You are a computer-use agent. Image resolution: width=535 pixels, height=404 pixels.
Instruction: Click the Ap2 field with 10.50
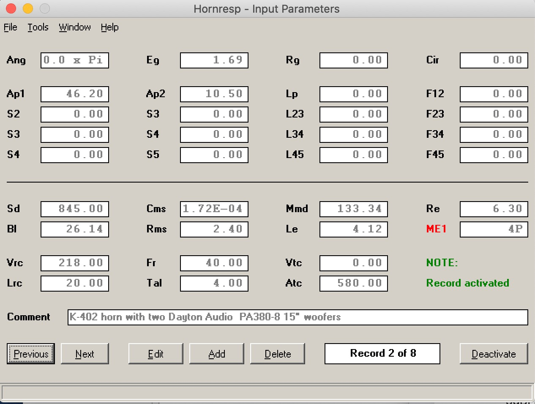tap(214, 94)
